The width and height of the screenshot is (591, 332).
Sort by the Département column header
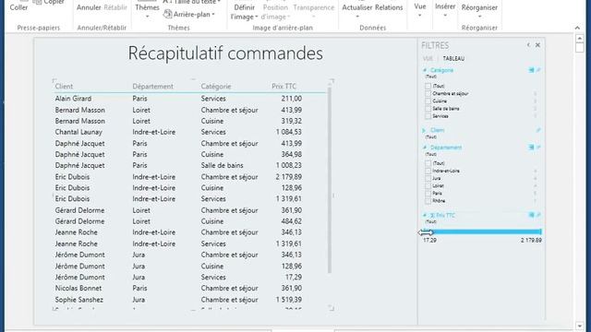click(152, 86)
